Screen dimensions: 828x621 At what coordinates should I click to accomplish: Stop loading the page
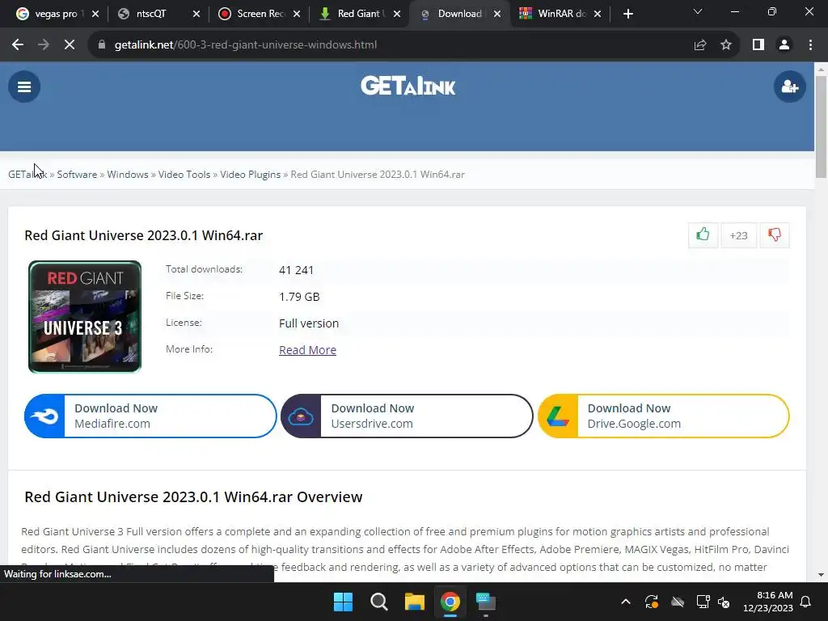tap(70, 45)
